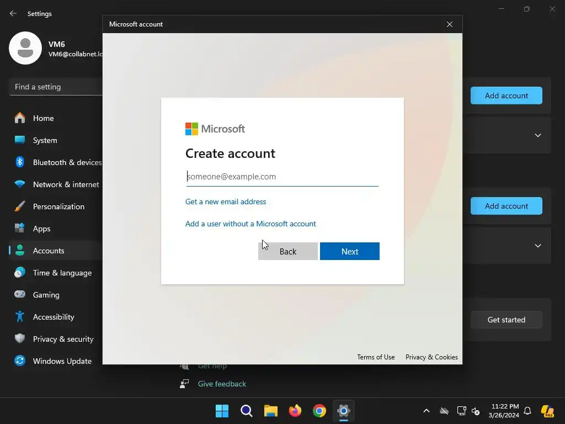
Task: Open Terms of Use link
Action: pos(376,357)
